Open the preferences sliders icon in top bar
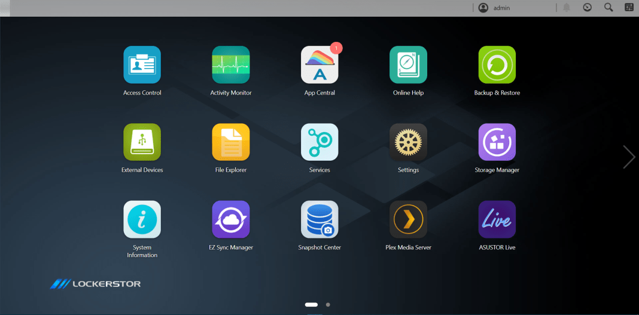639x315 pixels. coord(629,7)
